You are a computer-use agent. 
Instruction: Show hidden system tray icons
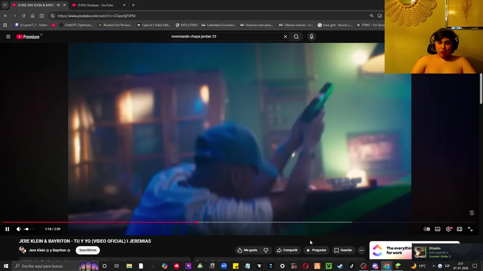click(x=434, y=266)
